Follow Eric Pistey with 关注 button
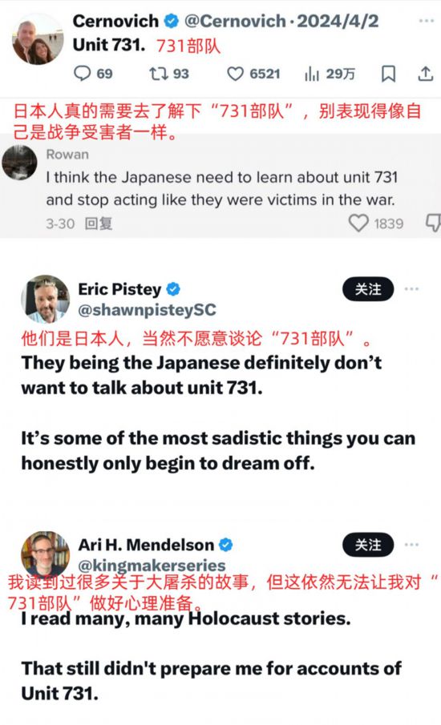The height and width of the screenshot is (725, 441). pyautogui.click(x=368, y=289)
